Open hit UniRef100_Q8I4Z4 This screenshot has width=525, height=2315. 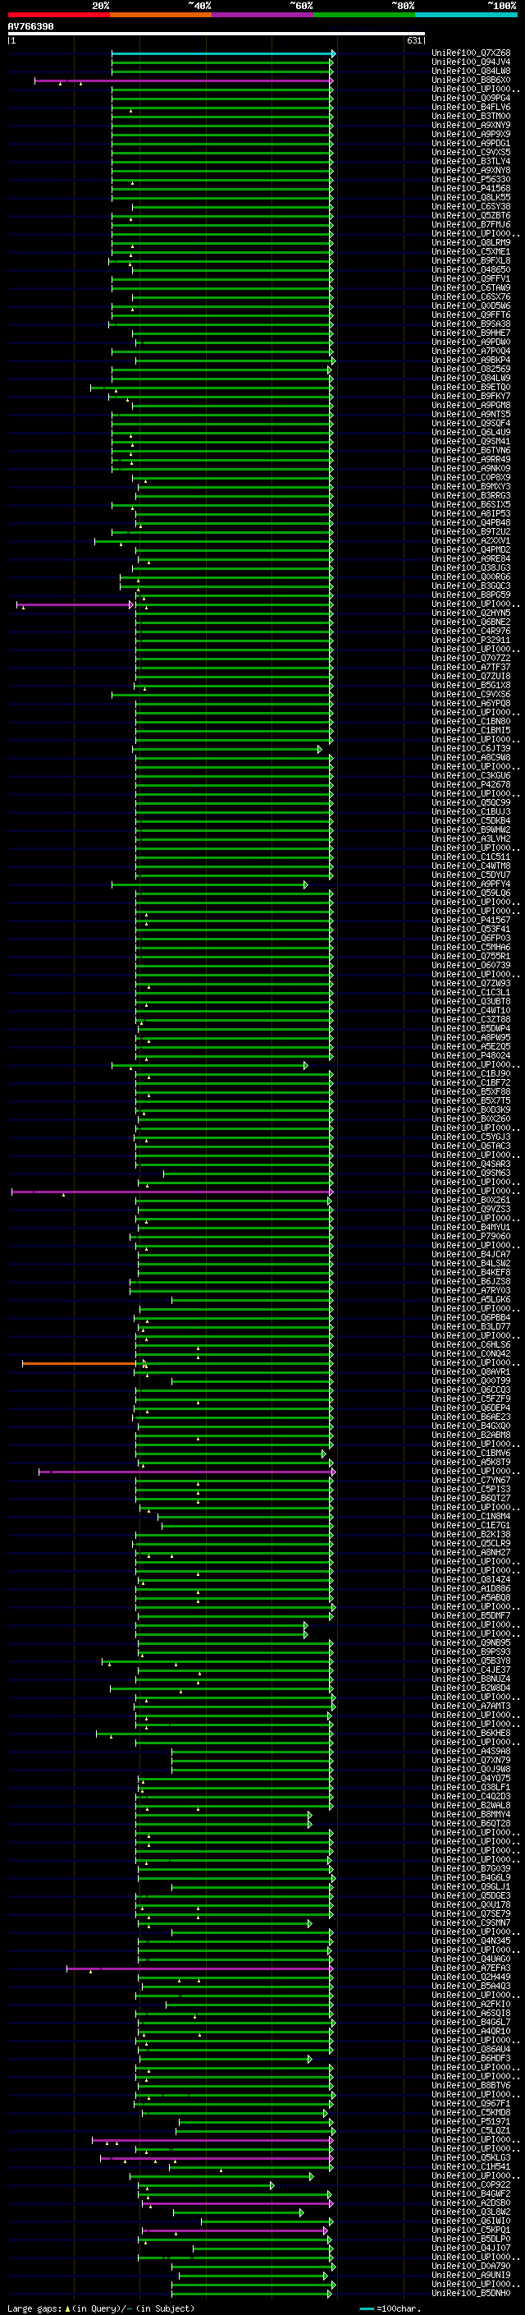coord(471,1580)
